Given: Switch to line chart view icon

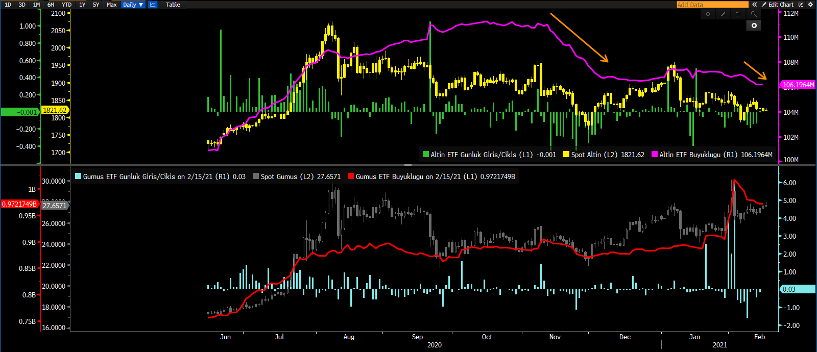Looking at the screenshot, I should 153,5.
